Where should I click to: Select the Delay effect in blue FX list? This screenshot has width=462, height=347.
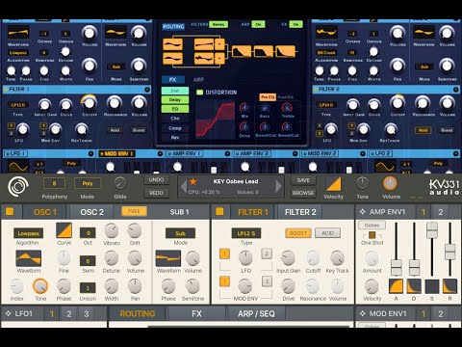(x=175, y=99)
